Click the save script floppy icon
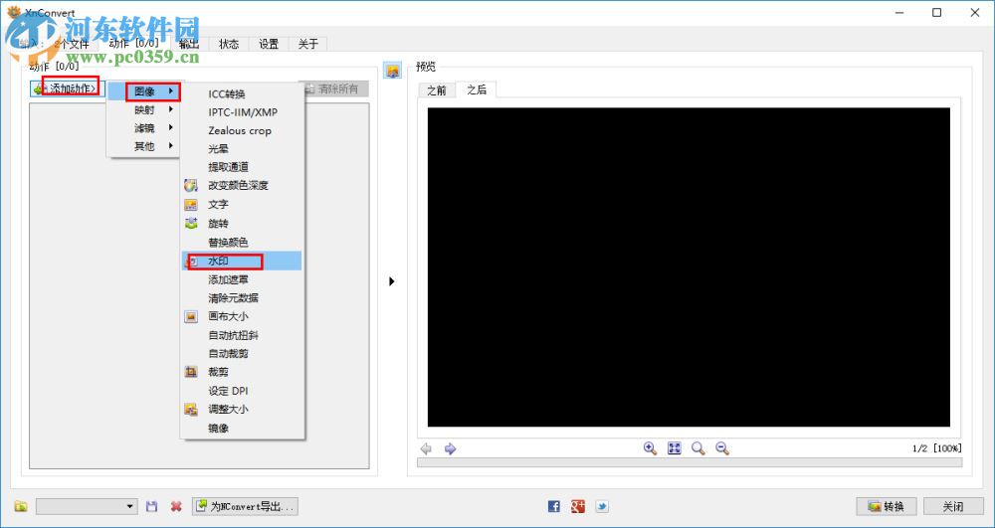Image resolution: width=995 pixels, height=528 pixels. click(x=151, y=506)
